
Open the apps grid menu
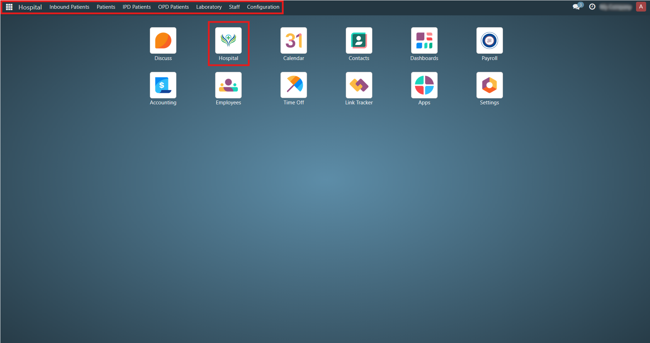pyautogui.click(x=9, y=7)
